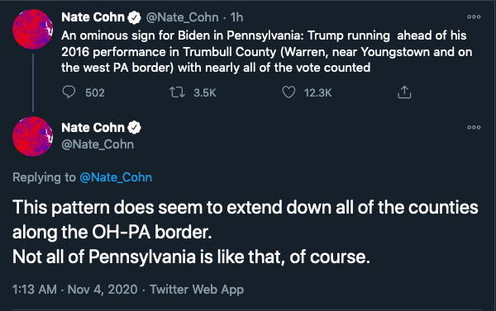
Task: Click the reply speech bubble icon
Action: click(69, 92)
